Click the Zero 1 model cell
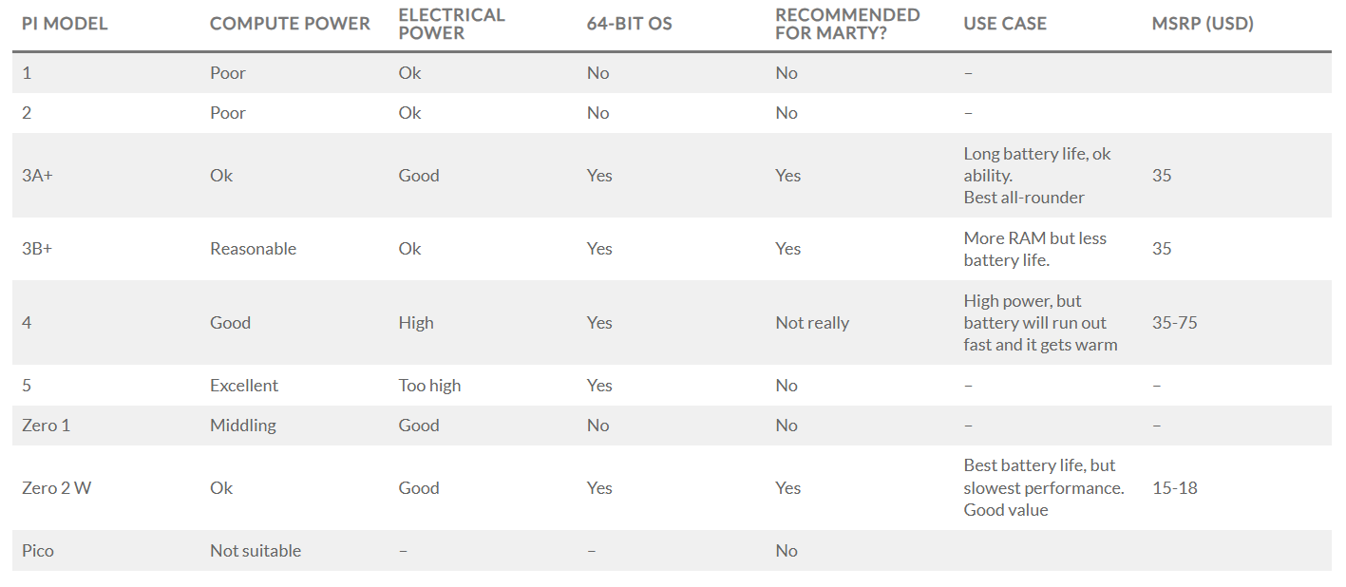1346x587 pixels. (x=46, y=426)
